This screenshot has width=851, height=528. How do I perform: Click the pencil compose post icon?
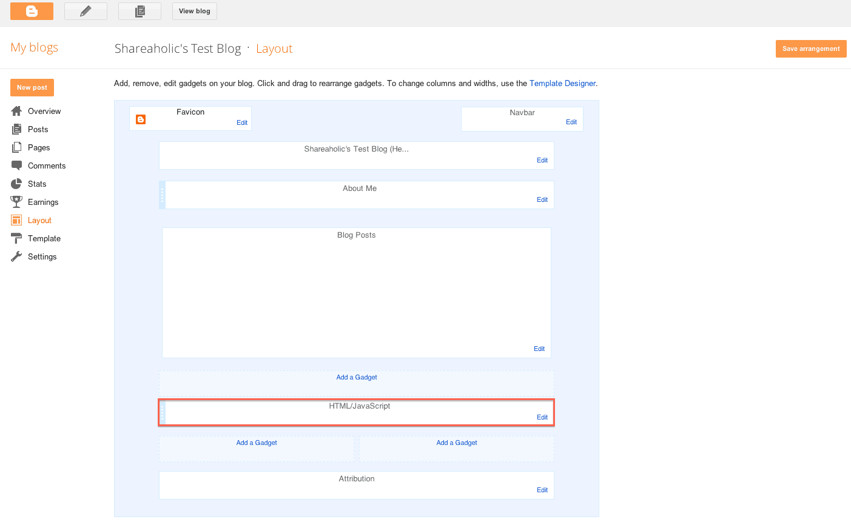coord(86,11)
